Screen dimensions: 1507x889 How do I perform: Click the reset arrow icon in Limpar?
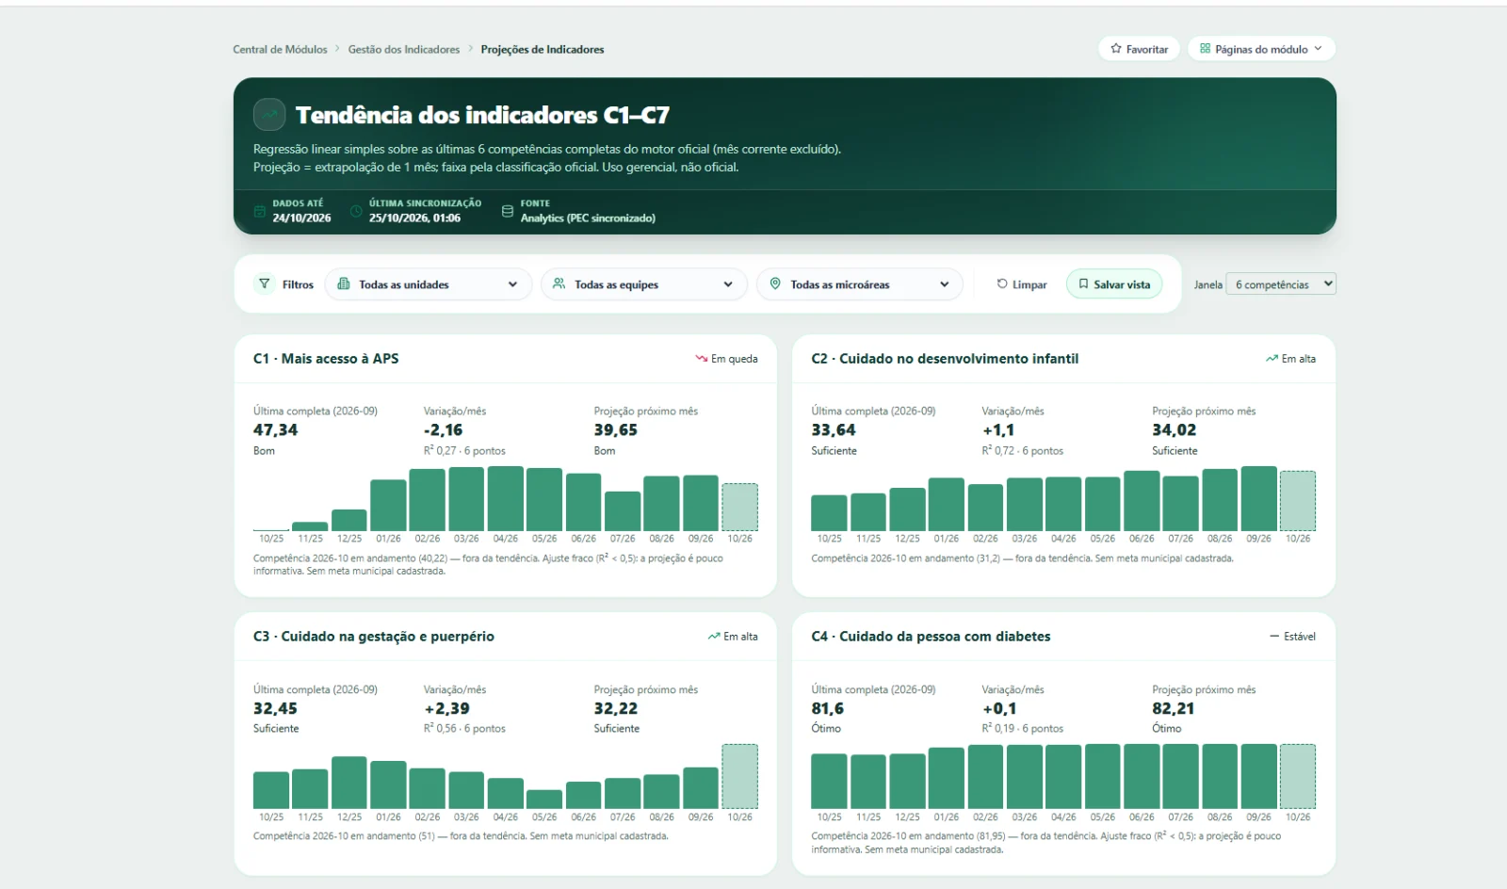[x=1002, y=284]
